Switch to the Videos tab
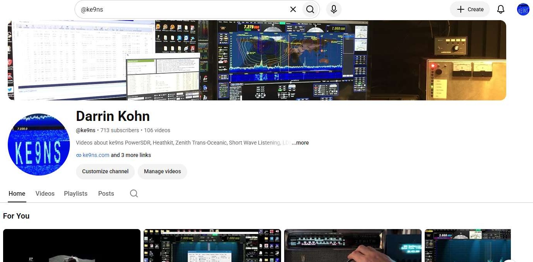This screenshot has height=262, width=533. point(45,193)
